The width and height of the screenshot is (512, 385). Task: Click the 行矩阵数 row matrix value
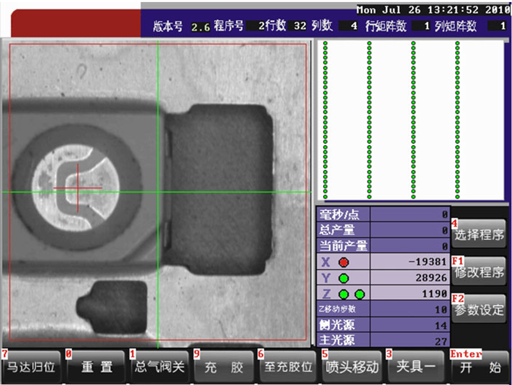tap(421, 26)
